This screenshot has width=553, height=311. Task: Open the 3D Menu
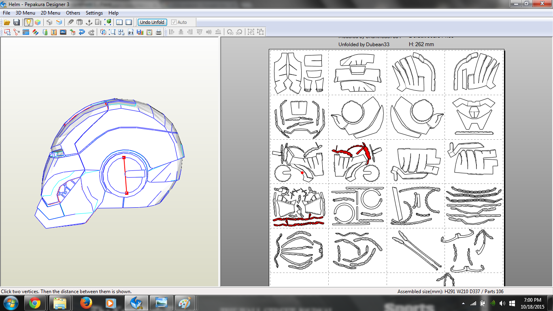pos(26,13)
